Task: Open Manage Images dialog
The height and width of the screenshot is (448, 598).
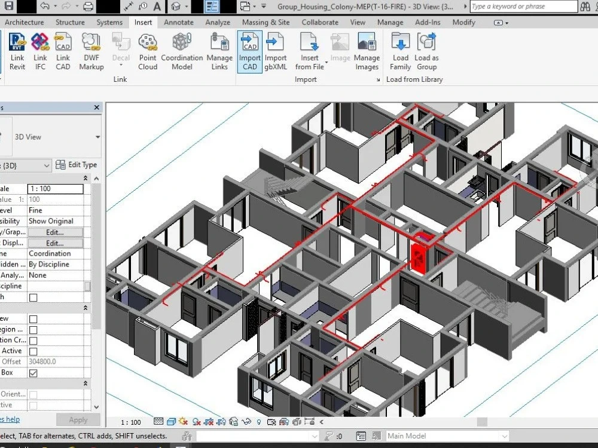Action: [x=367, y=52]
